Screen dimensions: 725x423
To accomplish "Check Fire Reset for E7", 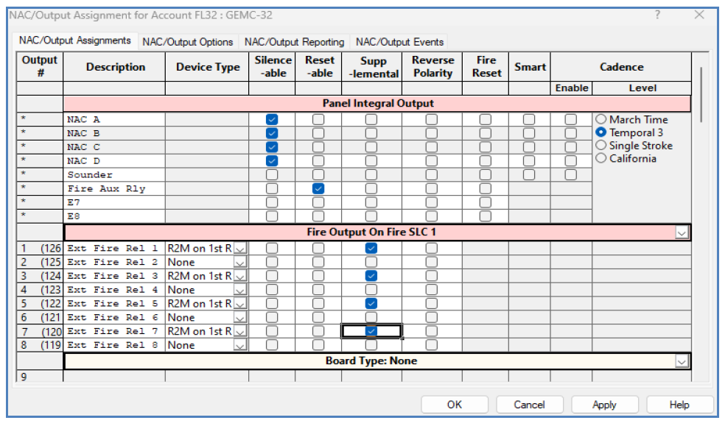I will tap(485, 202).
